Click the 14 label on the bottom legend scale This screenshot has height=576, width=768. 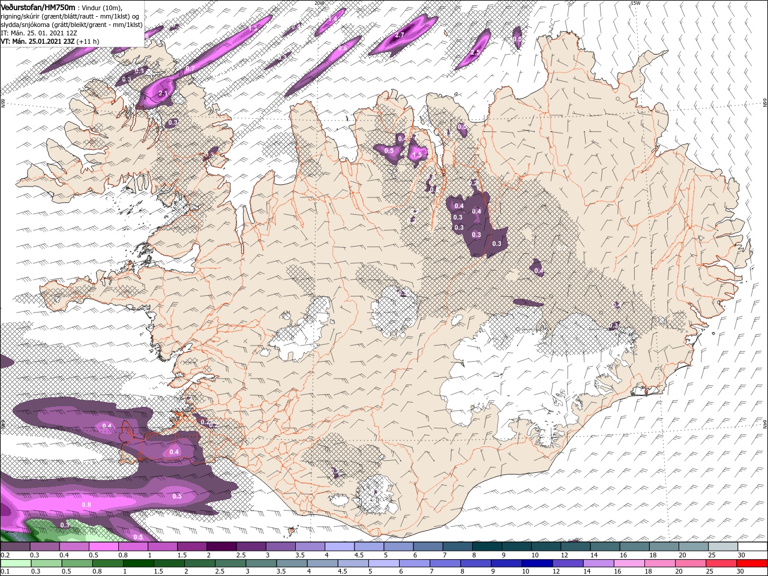coord(587,572)
